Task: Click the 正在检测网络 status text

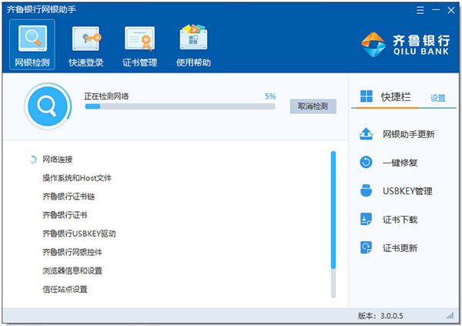Action: [x=106, y=96]
